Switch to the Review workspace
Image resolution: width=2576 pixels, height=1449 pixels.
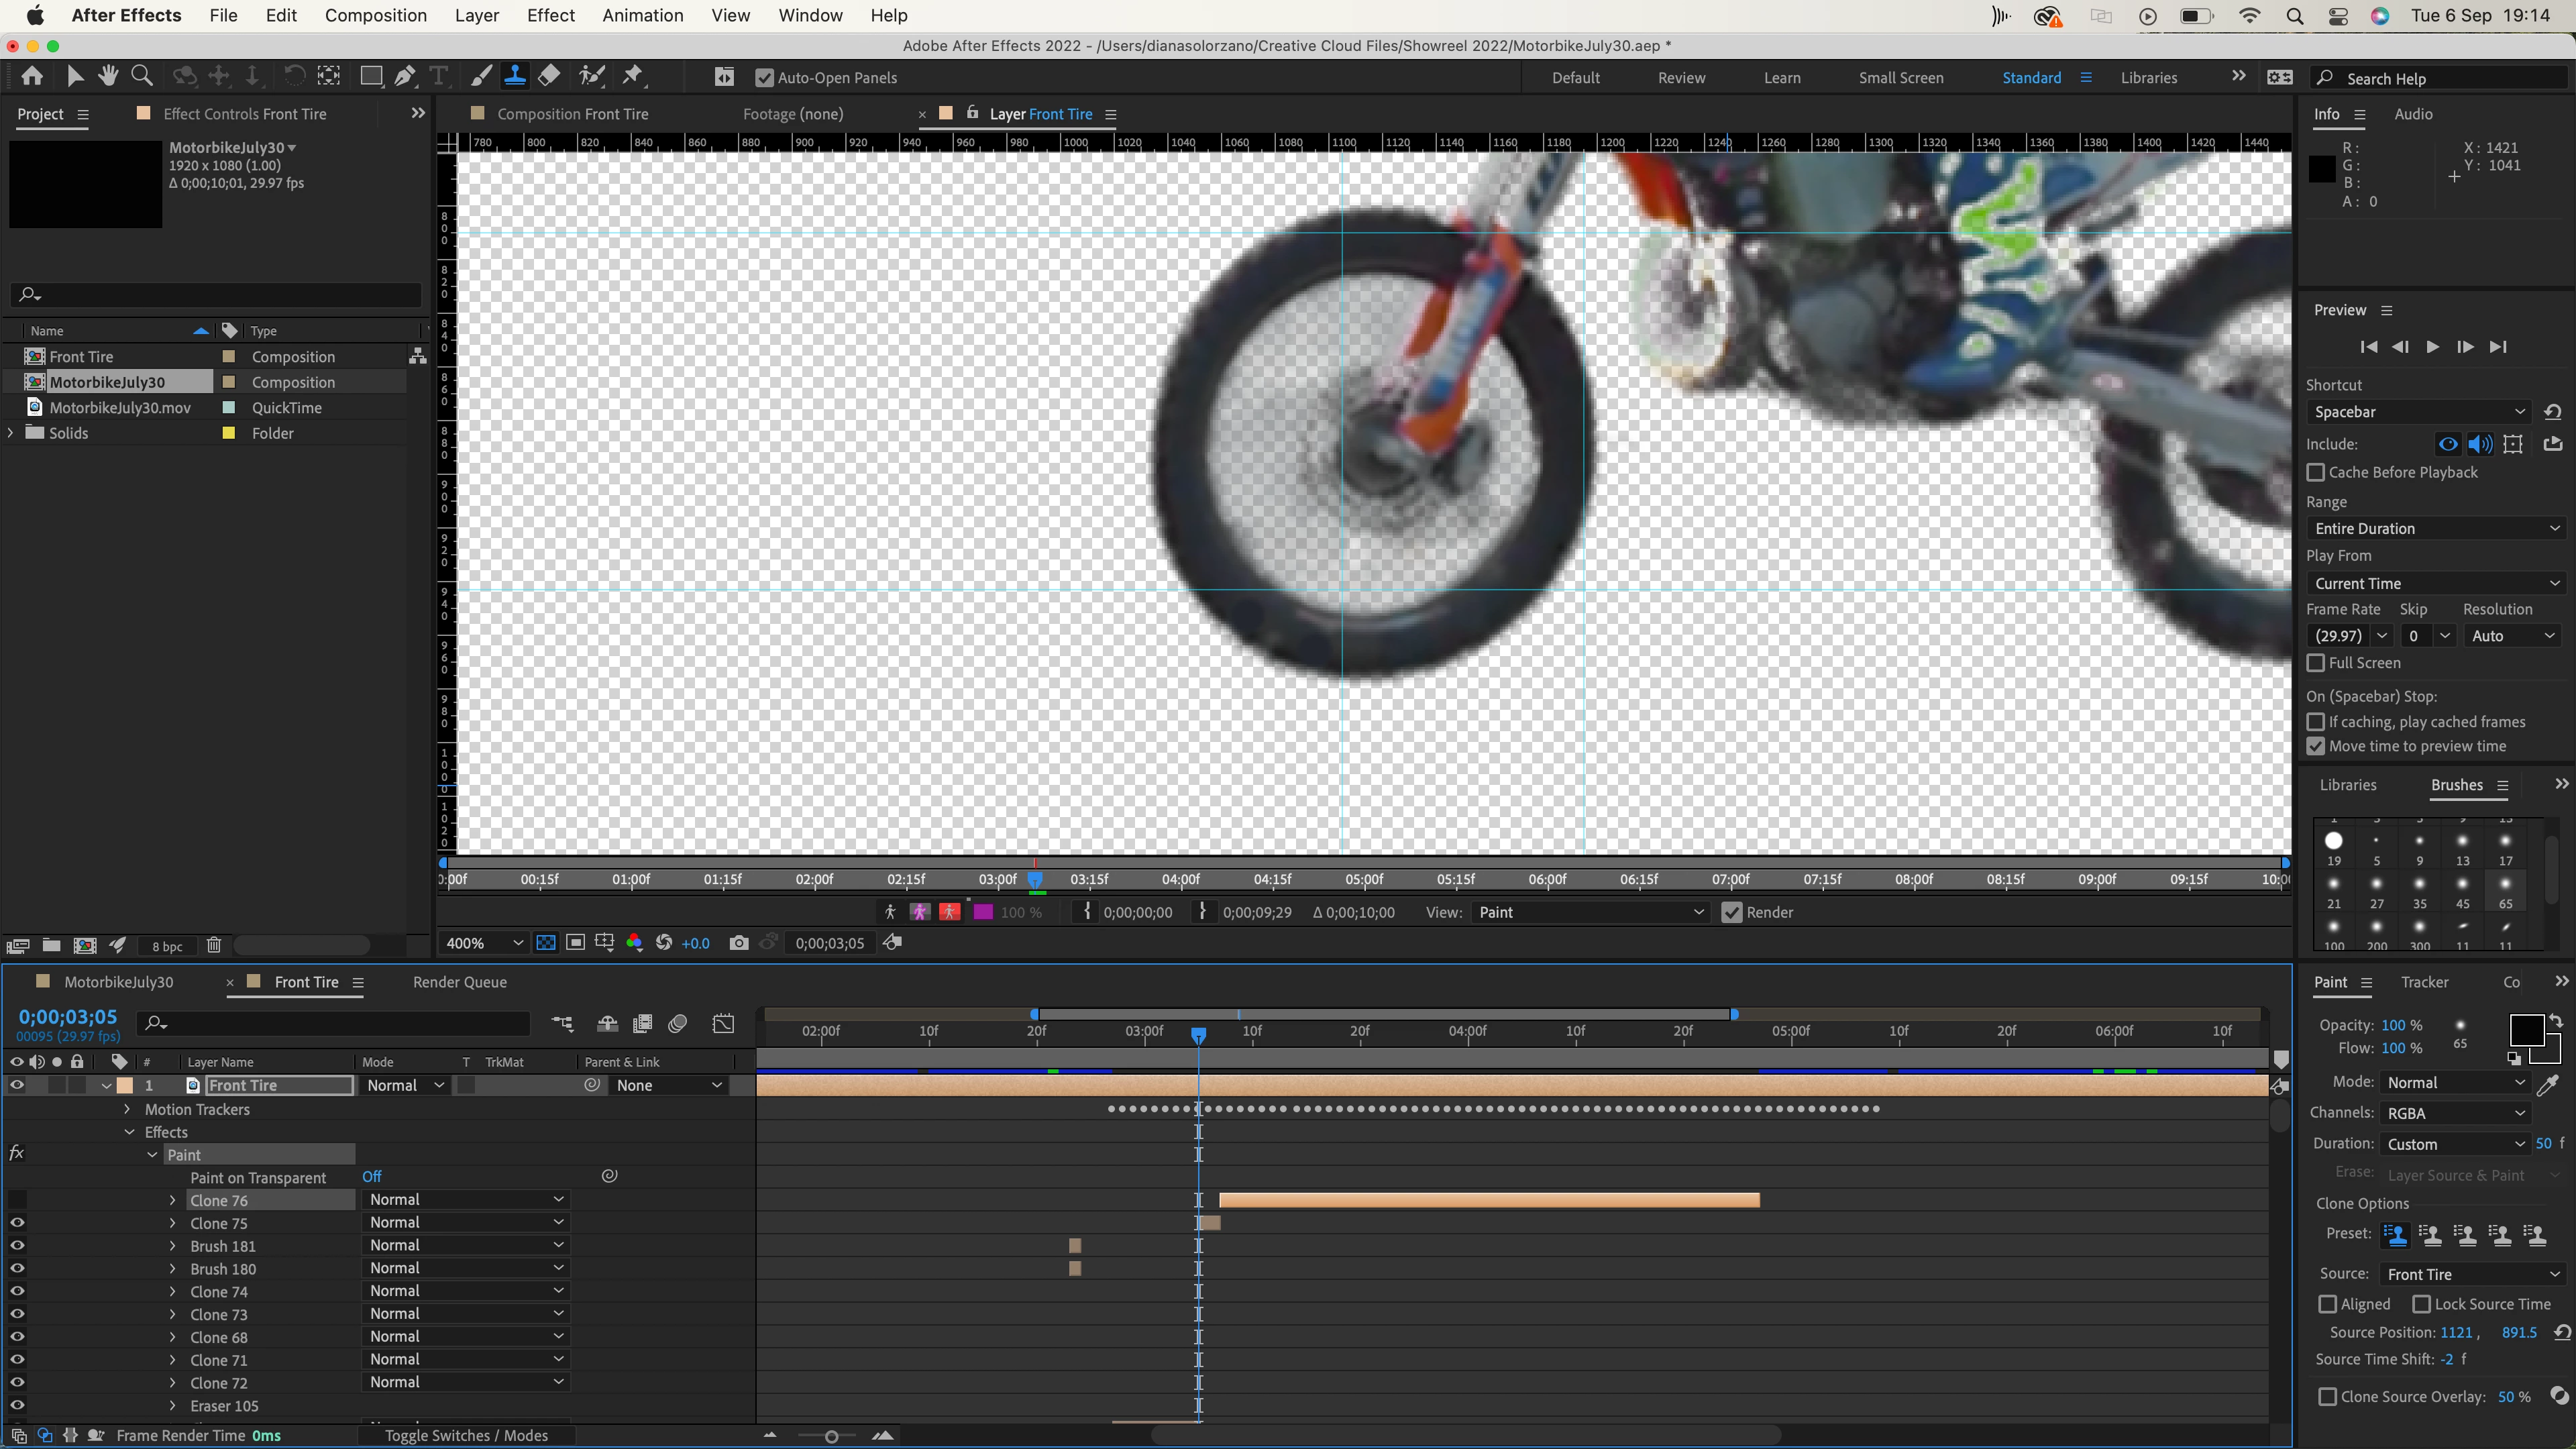[1681, 77]
